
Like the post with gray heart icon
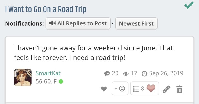104,89
